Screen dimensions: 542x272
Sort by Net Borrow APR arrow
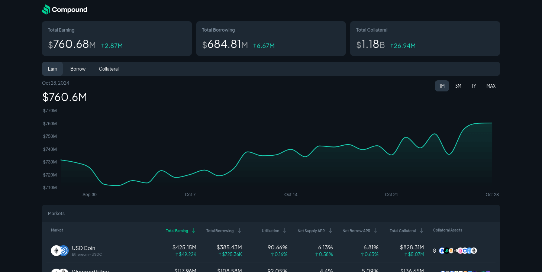click(x=376, y=231)
